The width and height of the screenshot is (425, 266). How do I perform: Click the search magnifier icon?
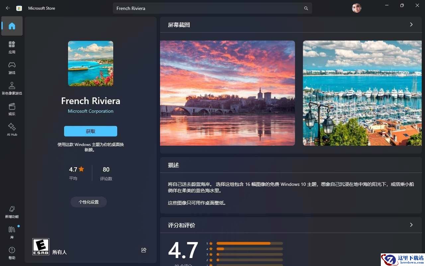[x=306, y=8]
